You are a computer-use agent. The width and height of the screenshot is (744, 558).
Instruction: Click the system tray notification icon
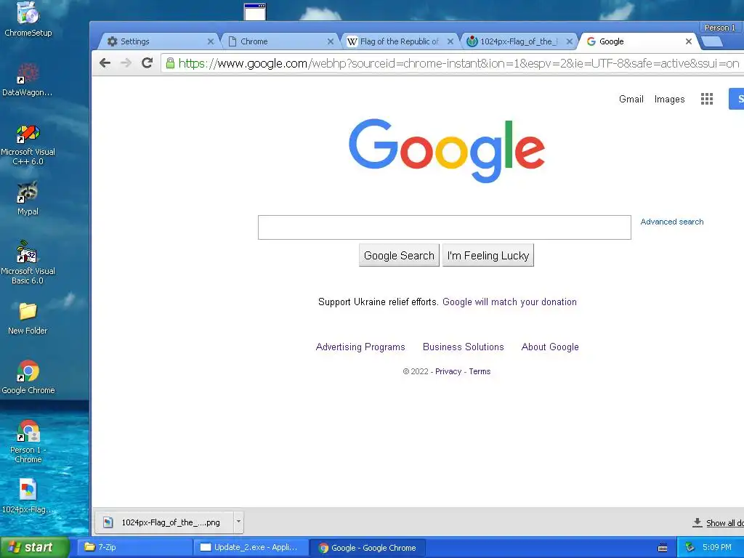pos(690,547)
